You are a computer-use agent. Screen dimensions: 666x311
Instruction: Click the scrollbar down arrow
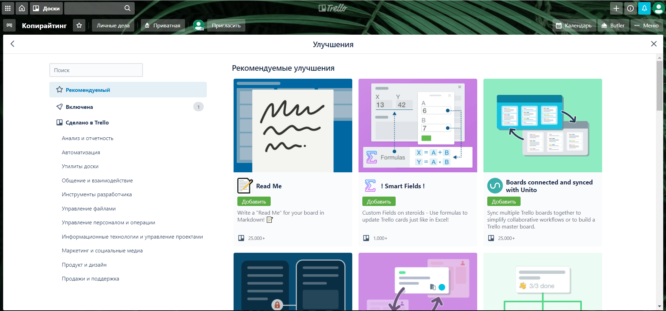click(659, 306)
